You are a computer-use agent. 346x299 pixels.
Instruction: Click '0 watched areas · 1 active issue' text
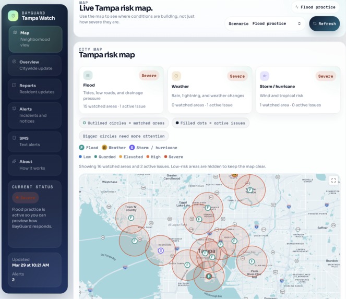click(202, 105)
